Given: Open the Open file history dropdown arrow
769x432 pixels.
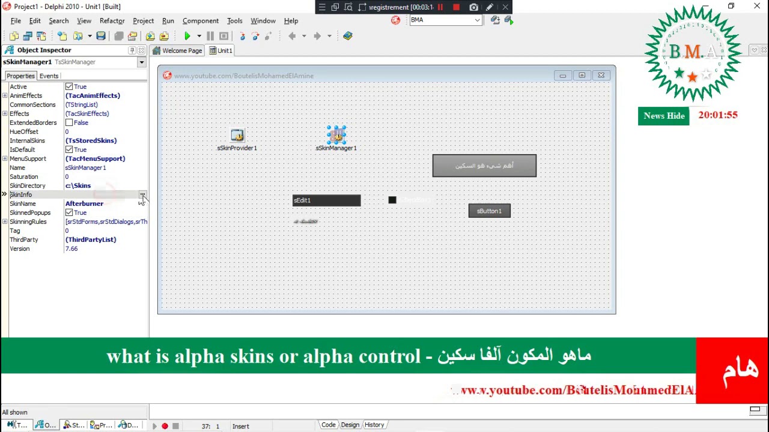Looking at the screenshot, I should (90, 36).
